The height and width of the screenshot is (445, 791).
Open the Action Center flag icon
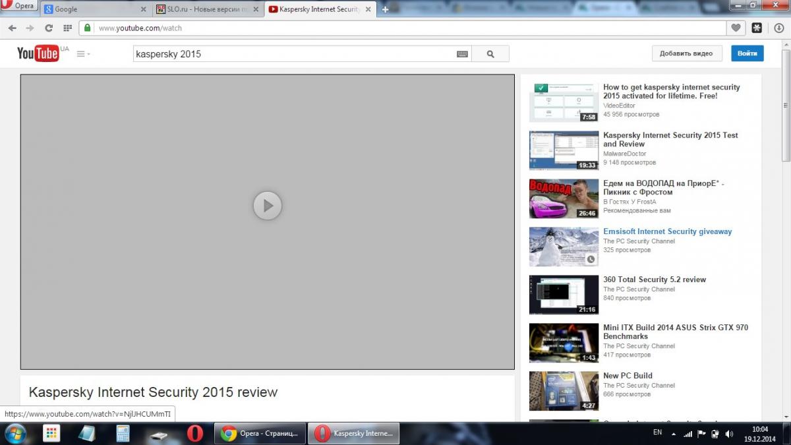click(702, 434)
